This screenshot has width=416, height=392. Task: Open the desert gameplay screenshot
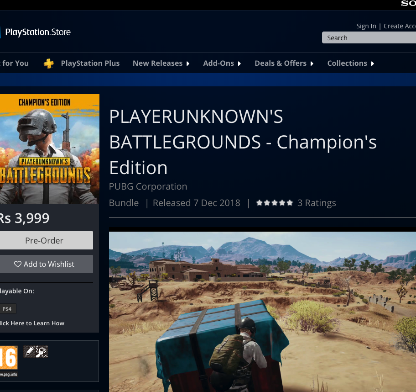(262, 312)
